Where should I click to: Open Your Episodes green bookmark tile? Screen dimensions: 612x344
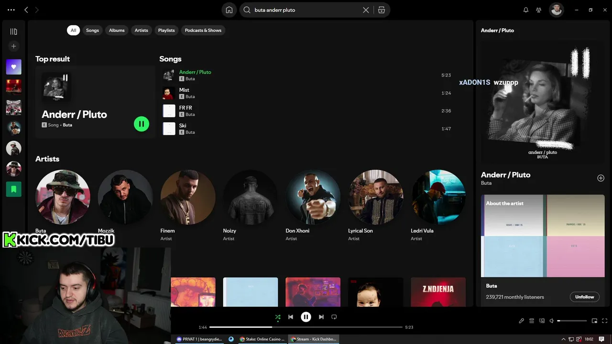[x=13, y=189]
